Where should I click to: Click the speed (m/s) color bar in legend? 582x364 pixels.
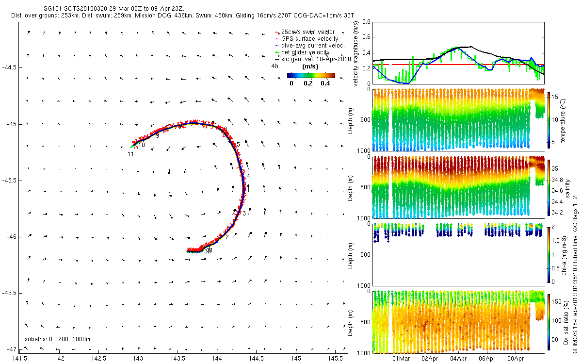(311, 75)
